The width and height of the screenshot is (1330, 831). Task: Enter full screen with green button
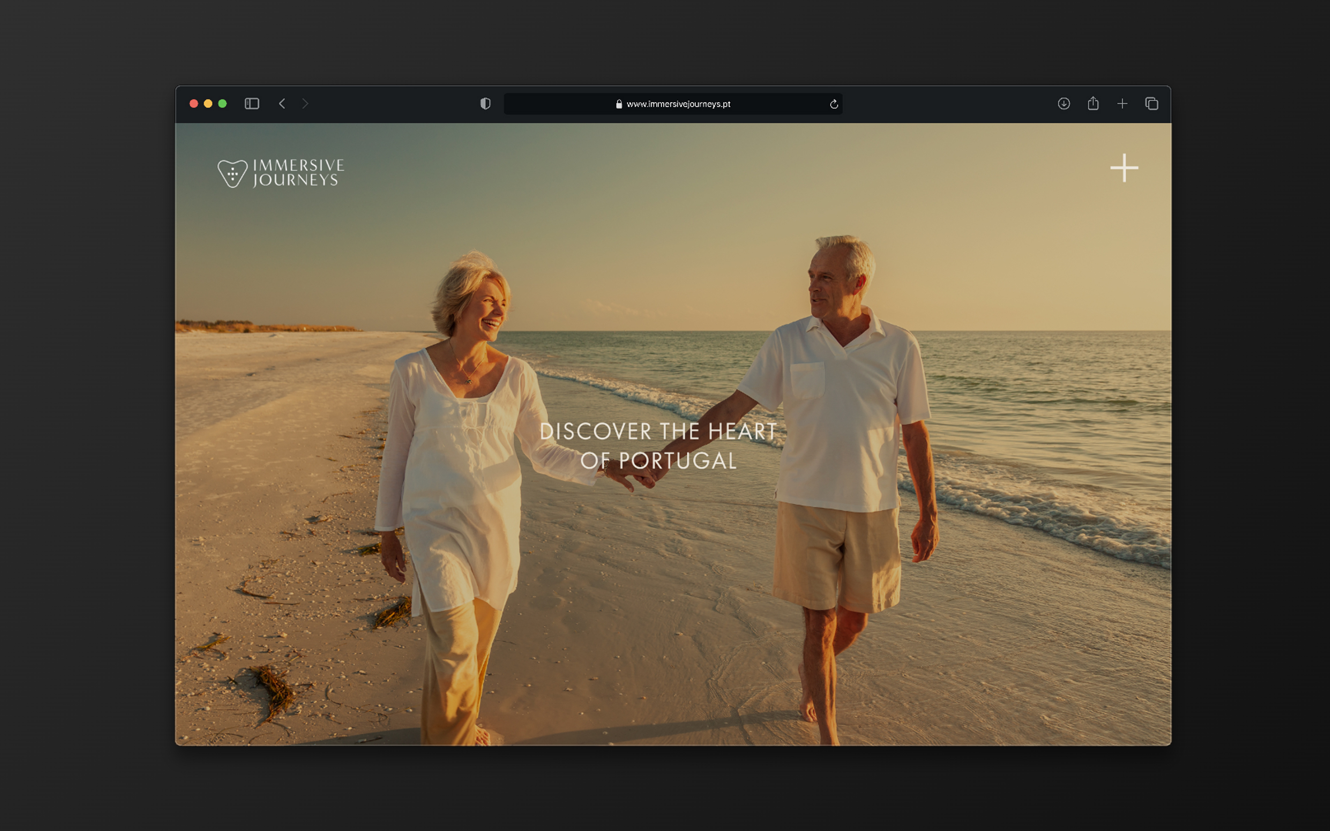point(223,104)
